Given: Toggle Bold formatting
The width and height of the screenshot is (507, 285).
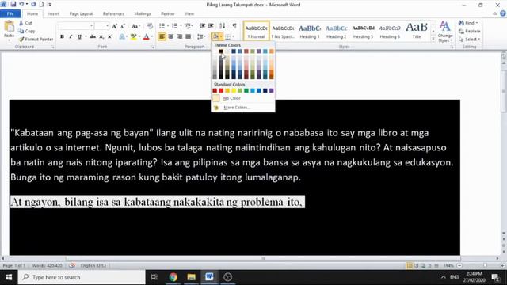Looking at the screenshot, I should click(62, 37).
